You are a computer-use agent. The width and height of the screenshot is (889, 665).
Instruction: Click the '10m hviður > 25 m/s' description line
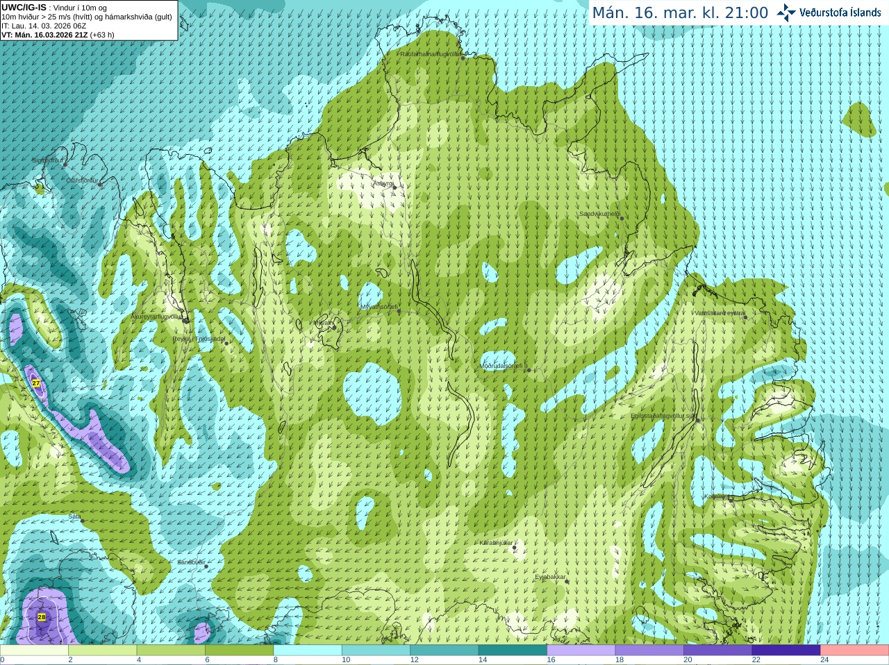(x=87, y=17)
